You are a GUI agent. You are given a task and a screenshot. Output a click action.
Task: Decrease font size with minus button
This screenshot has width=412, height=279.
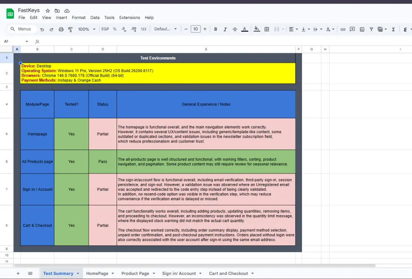coord(186,29)
